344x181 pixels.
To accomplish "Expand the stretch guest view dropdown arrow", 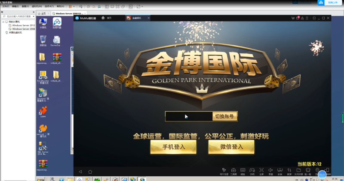I will click(x=142, y=6).
